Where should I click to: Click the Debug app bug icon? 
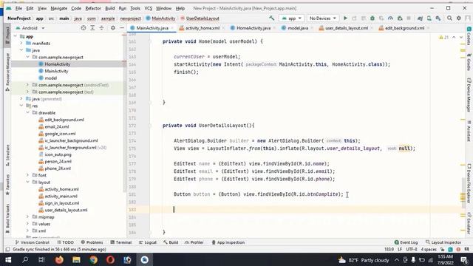372,18
